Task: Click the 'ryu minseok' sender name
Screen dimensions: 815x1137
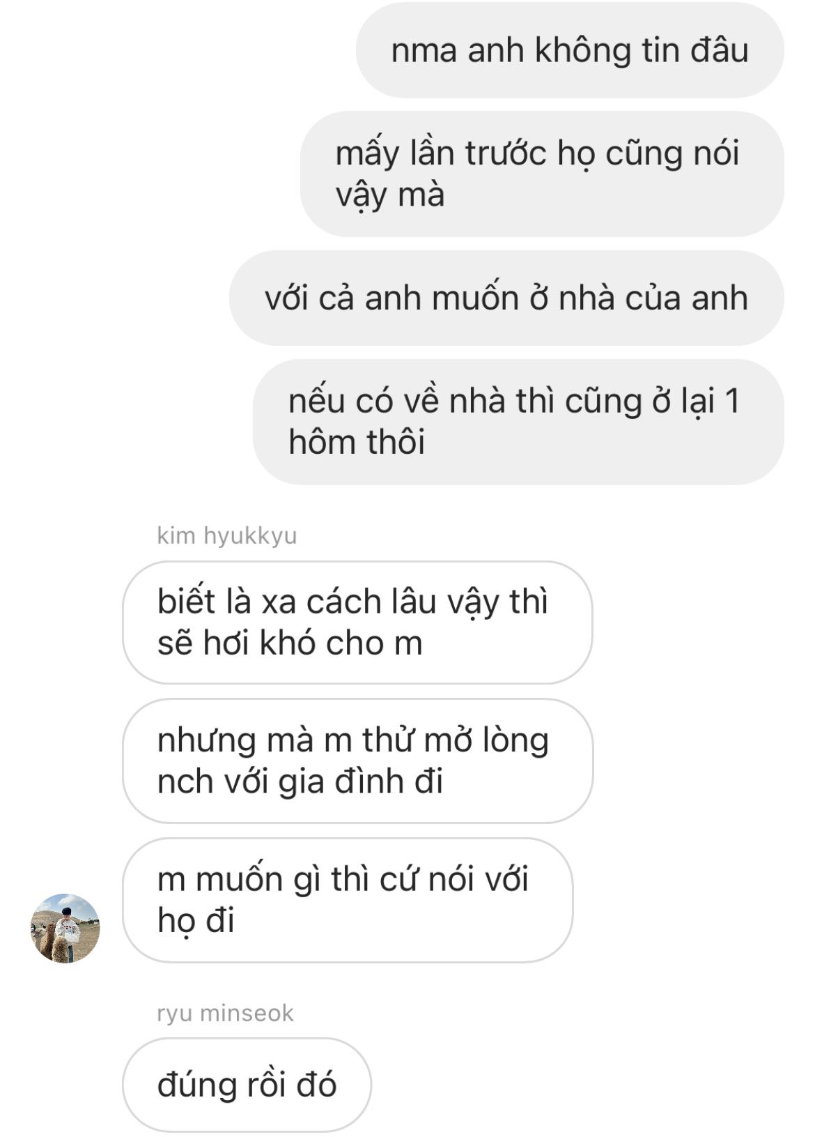Action: tap(225, 1013)
